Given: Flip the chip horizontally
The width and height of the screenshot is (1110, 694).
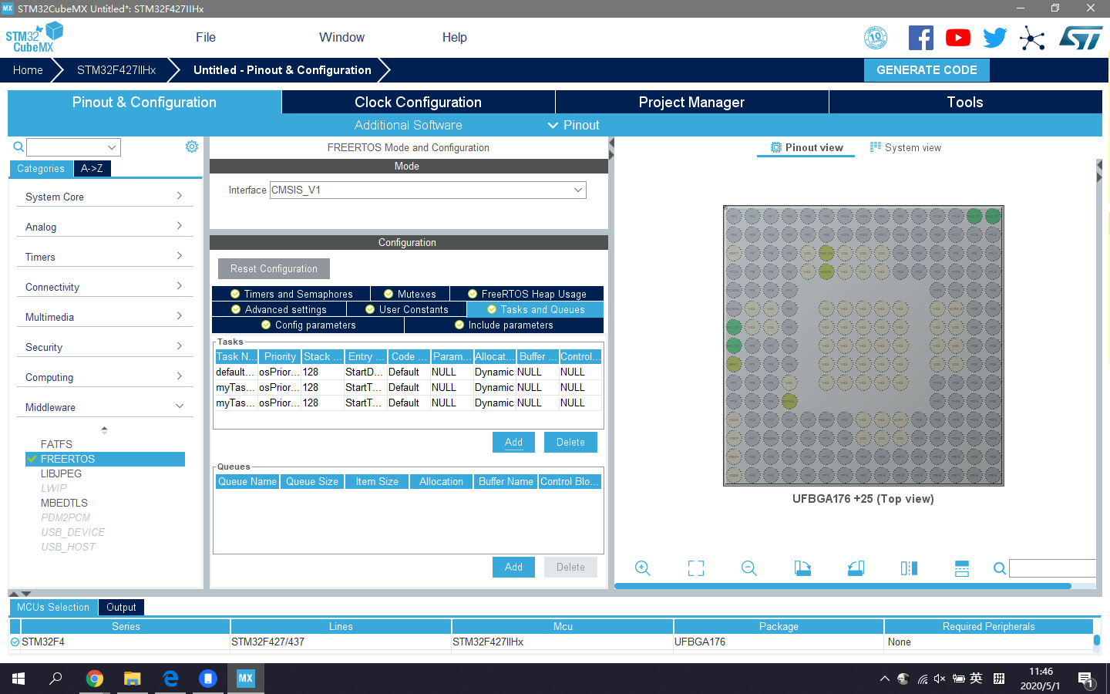Looking at the screenshot, I should coord(909,568).
